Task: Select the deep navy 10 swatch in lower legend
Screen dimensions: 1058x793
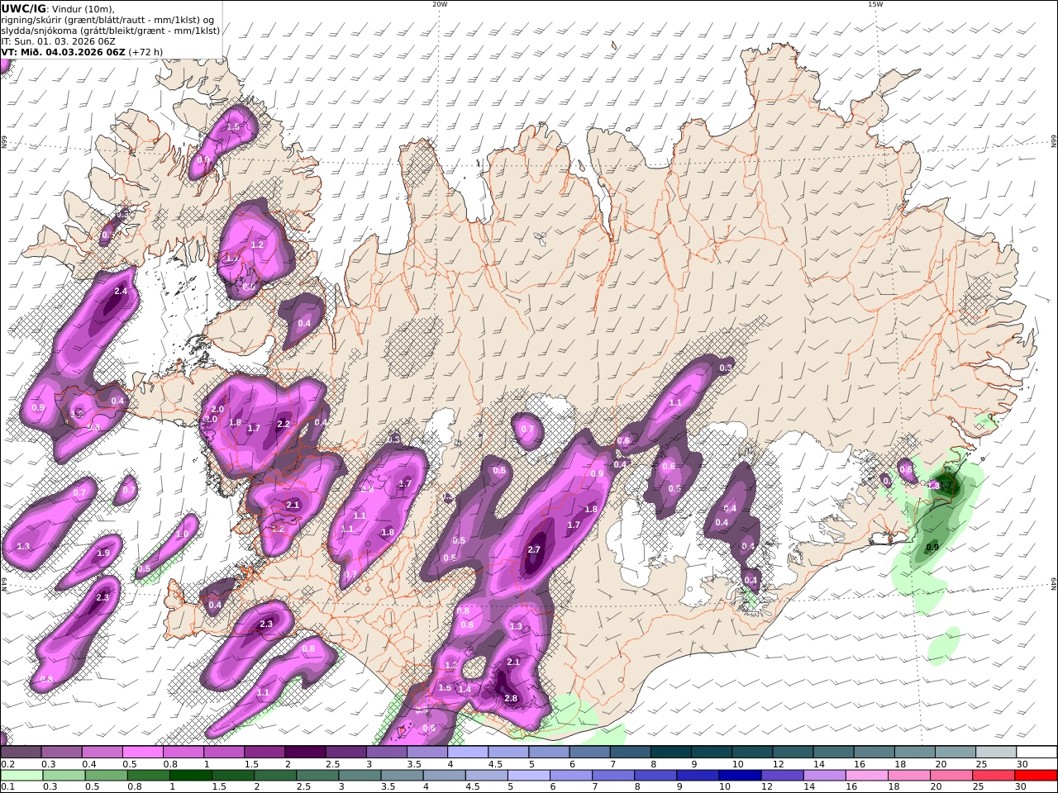Action: click(x=740, y=776)
